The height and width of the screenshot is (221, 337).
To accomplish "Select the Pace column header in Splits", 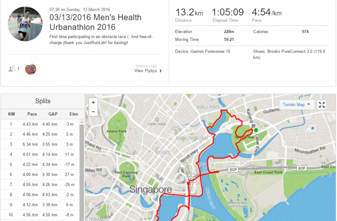I will click(x=32, y=114).
